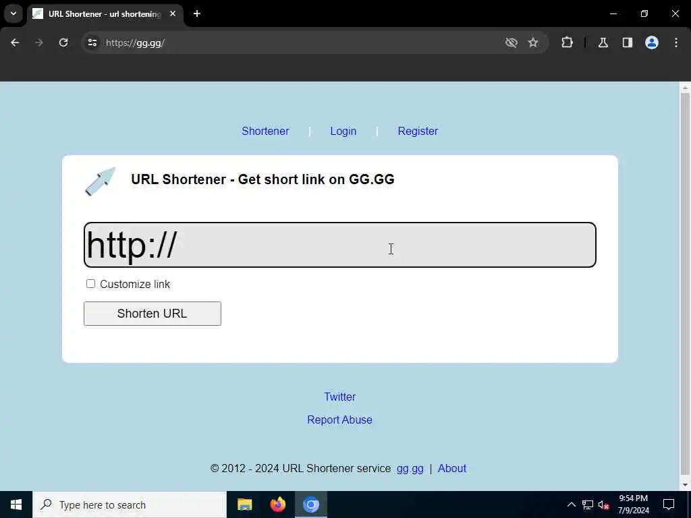Open a new tab with plus button
This screenshot has width=691, height=518.
(x=197, y=13)
